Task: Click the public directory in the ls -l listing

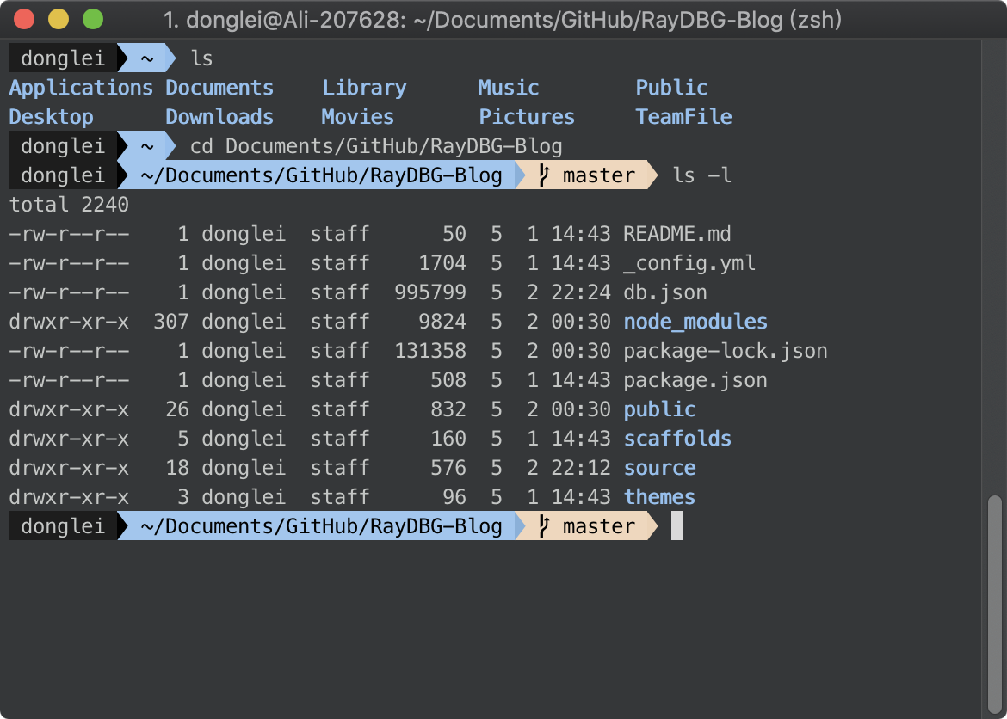Action: click(x=659, y=409)
